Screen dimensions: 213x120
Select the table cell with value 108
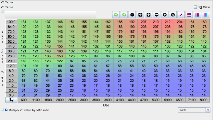[168, 51]
